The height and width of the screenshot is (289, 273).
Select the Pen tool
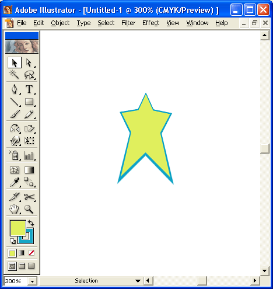click(x=15, y=89)
